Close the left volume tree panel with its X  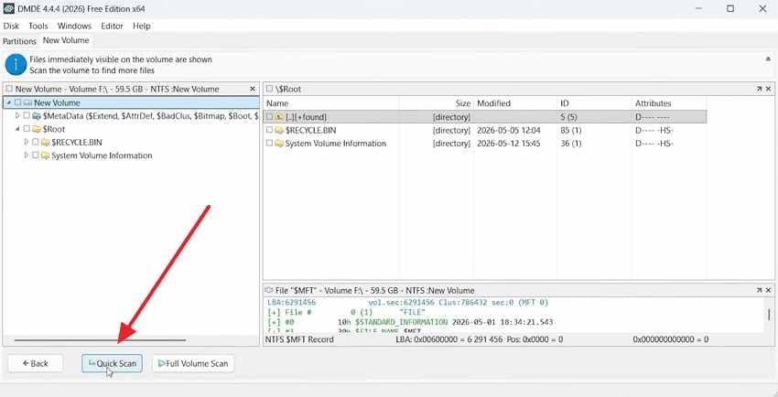point(253,89)
